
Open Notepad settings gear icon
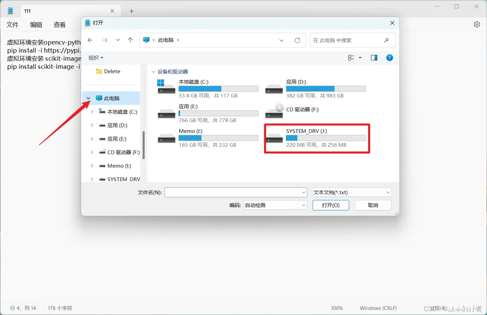[477, 24]
